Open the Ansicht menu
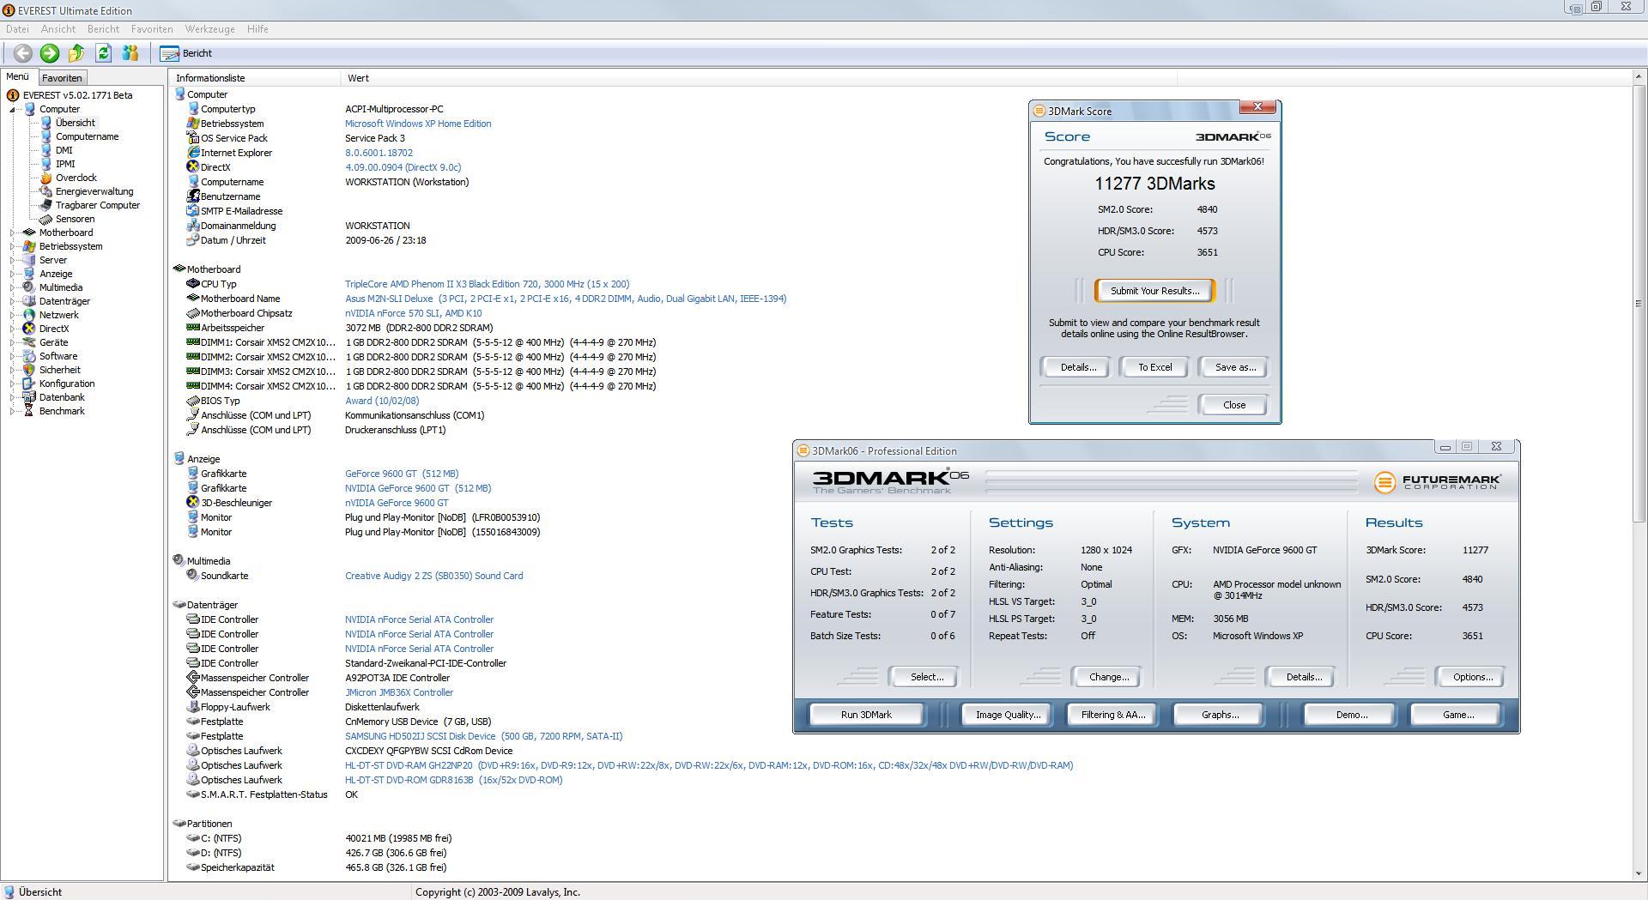The width and height of the screenshot is (1648, 900). [58, 29]
